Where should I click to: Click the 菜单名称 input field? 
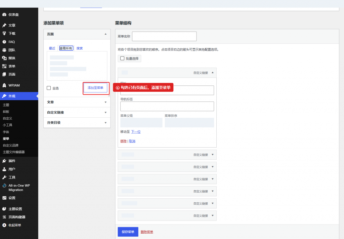164,36
